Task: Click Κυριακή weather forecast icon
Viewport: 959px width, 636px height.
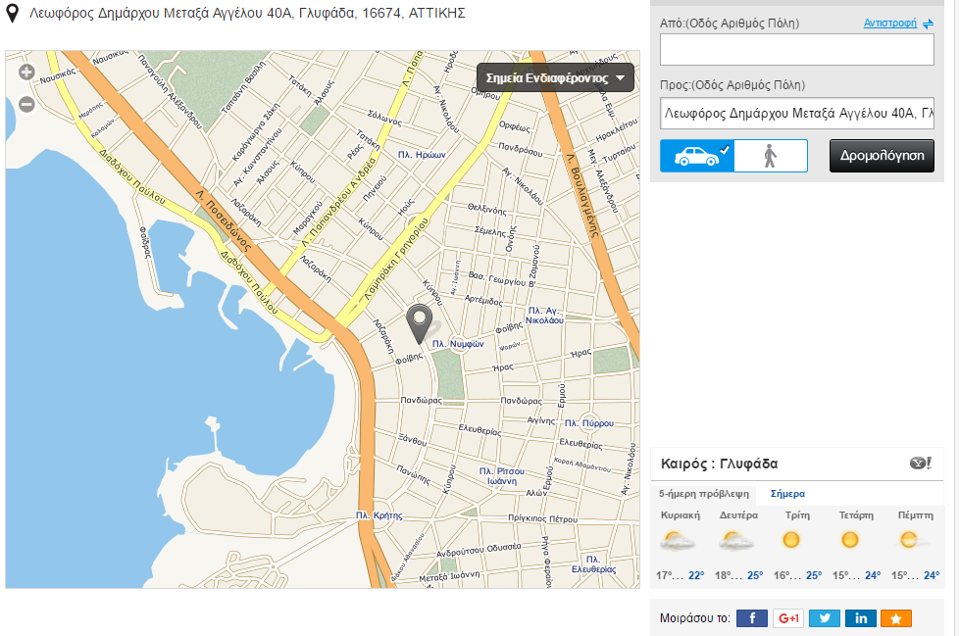Action: click(679, 540)
